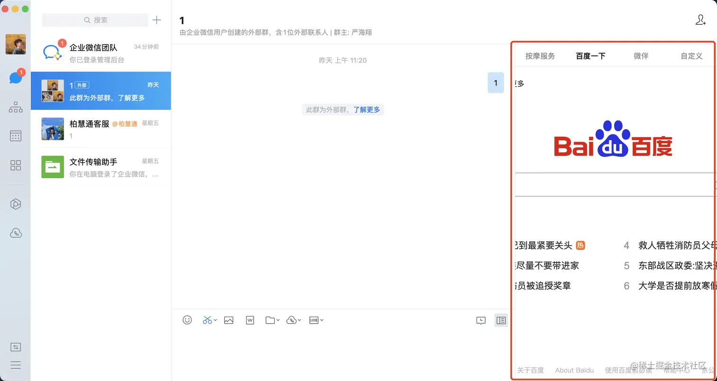Open the news item ending 尽量不要带进家
The image size is (717, 381).
547,265
